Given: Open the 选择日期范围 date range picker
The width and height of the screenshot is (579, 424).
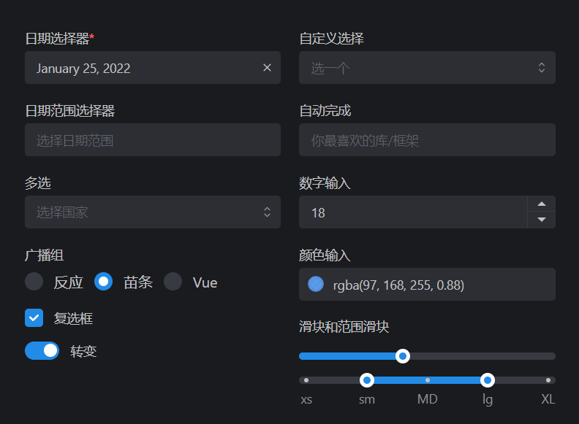Looking at the screenshot, I should [x=153, y=139].
